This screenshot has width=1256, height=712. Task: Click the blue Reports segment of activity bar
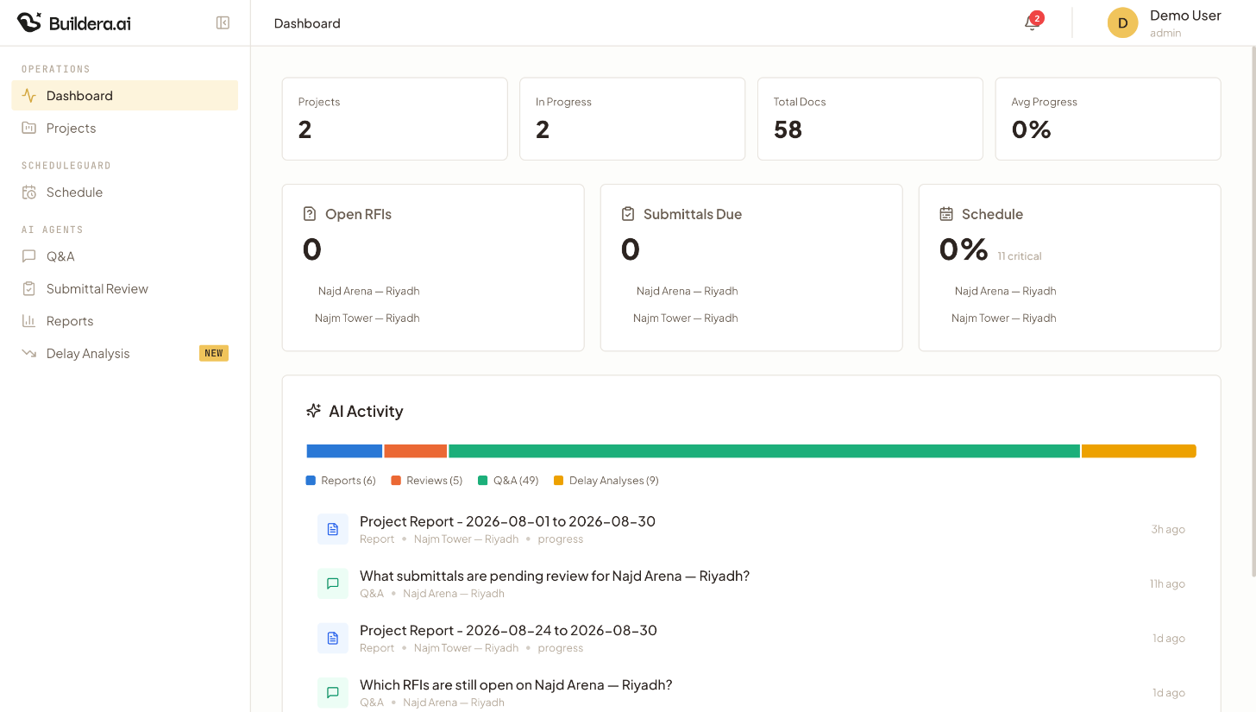click(x=344, y=451)
